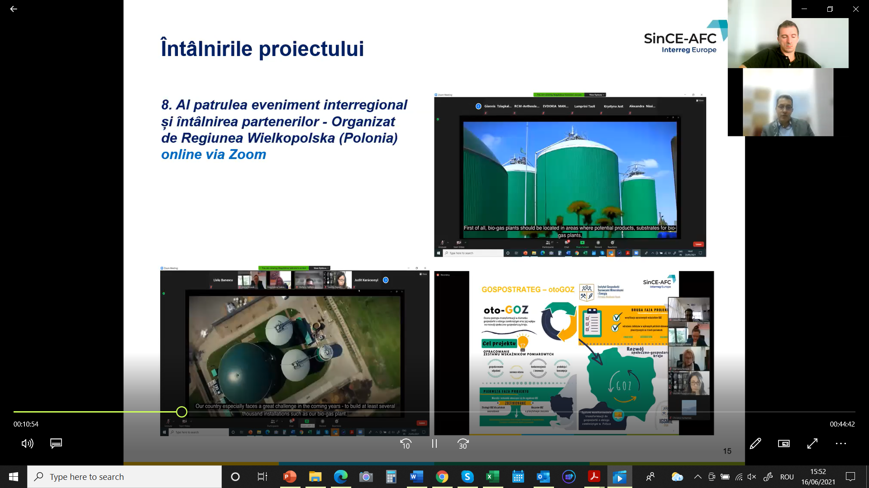Switch to Excel on the taskbar
869x488 pixels.
(492, 477)
